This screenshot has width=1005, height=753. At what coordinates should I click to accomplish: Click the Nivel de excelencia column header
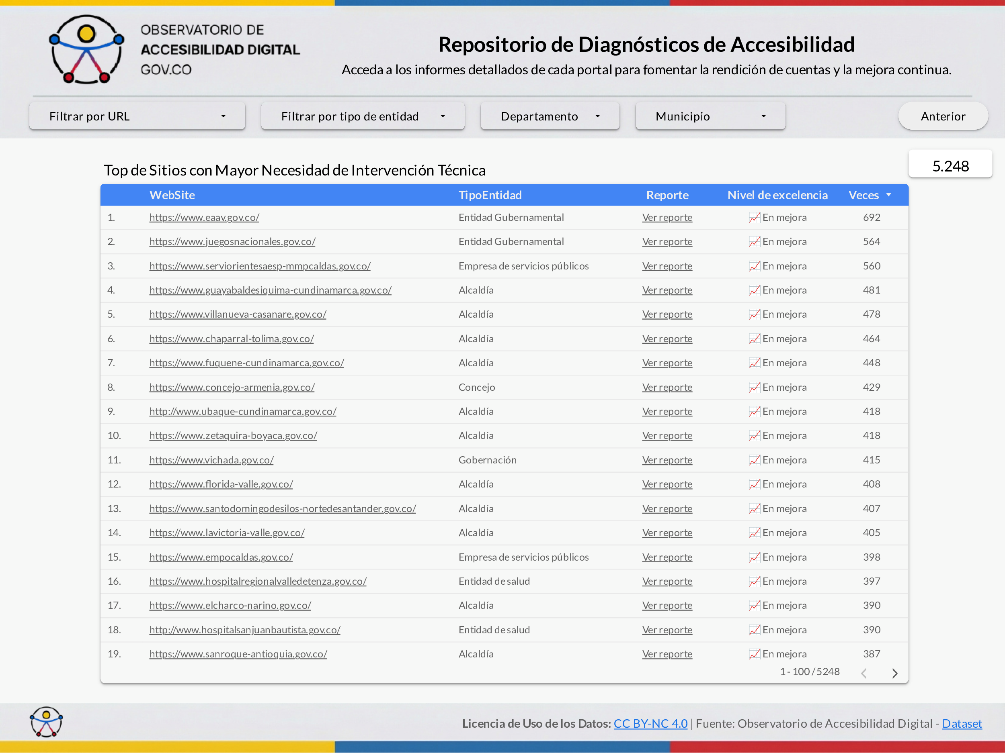click(777, 195)
